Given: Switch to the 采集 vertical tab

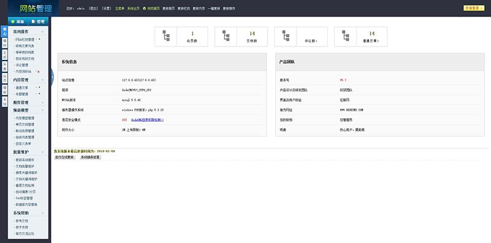Looking at the screenshot, I should tap(4, 67).
